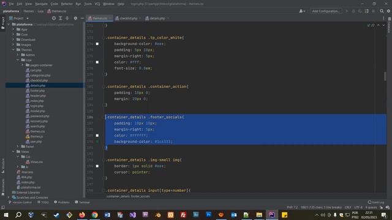Hide the Project tool window
This screenshot has height=220, width=392.
pos(82,18)
